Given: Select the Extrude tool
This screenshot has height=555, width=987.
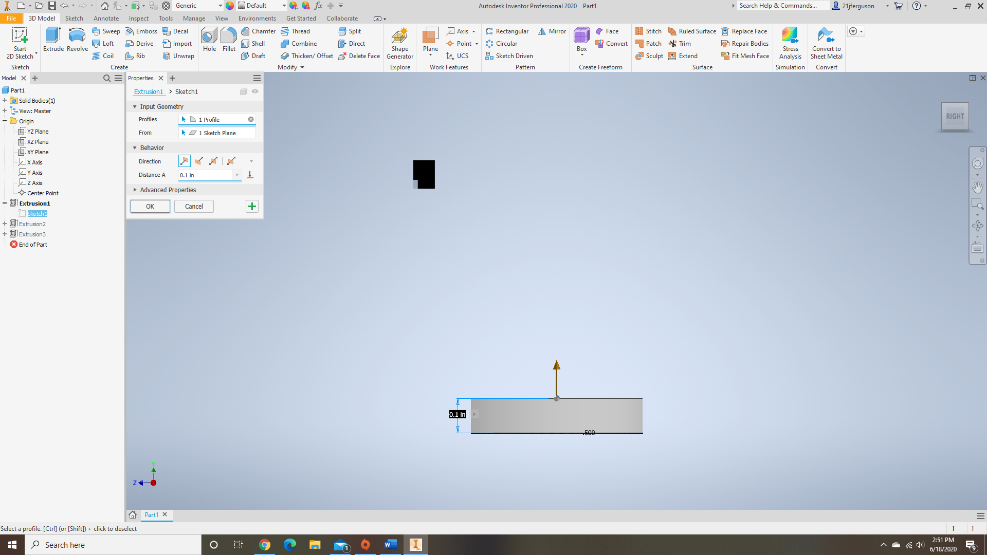Looking at the screenshot, I should [x=53, y=40].
